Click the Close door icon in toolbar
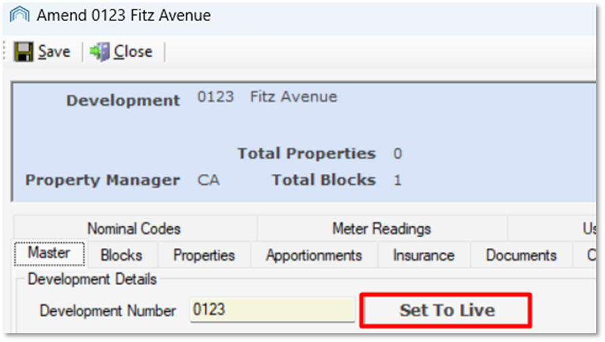Viewport: 605px width, 342px height. 100,51
